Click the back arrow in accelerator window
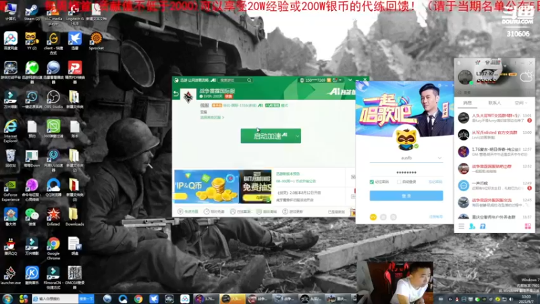 point(176,94)
